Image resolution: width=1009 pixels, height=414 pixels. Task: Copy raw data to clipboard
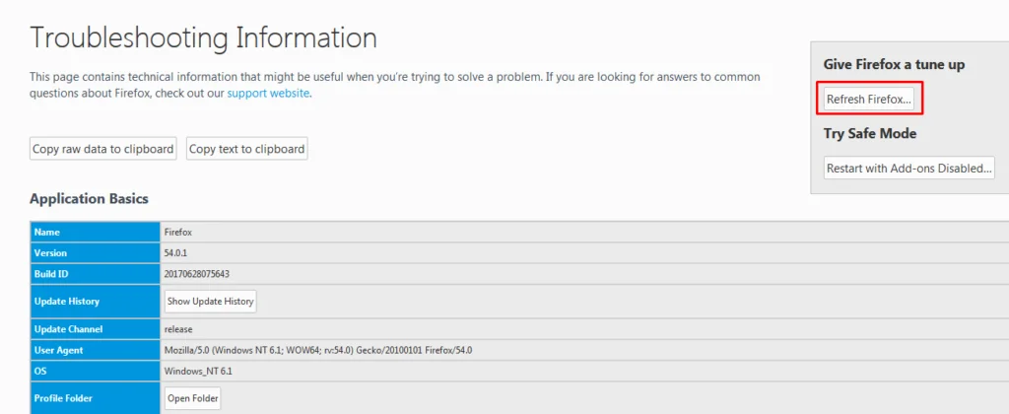tap(102, 149)
